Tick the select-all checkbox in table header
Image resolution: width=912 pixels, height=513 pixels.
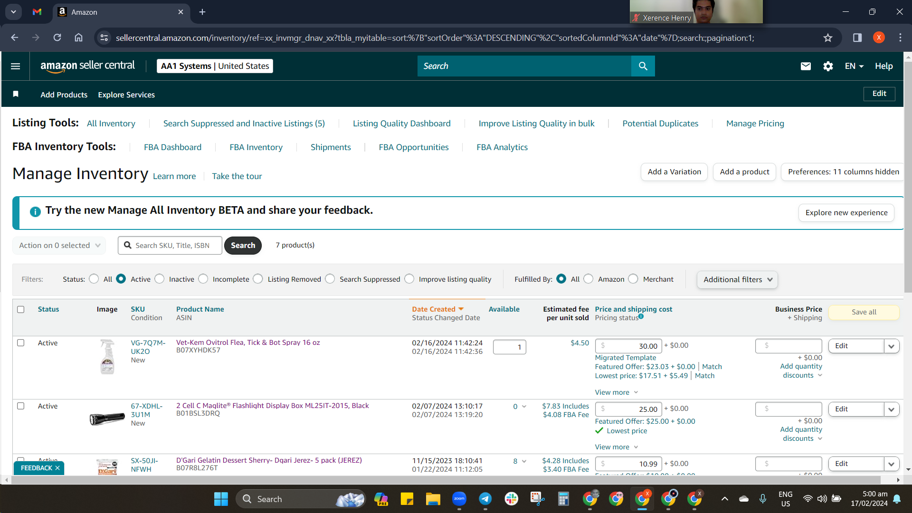pyautogui.click(x=20, y=309)
